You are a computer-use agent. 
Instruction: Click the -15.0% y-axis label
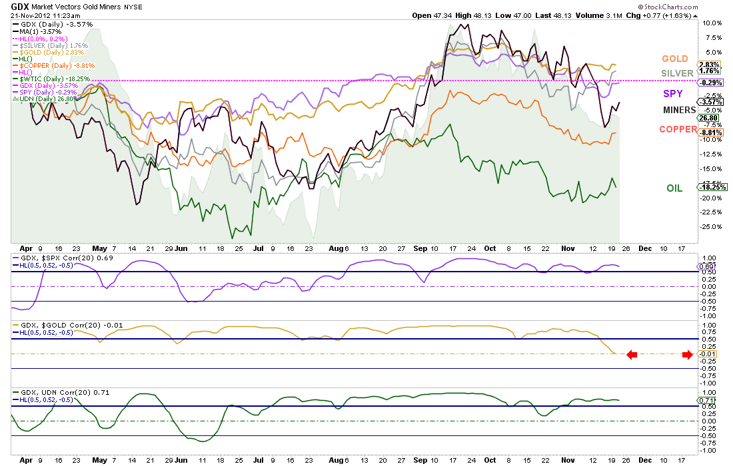click(711, 168)
